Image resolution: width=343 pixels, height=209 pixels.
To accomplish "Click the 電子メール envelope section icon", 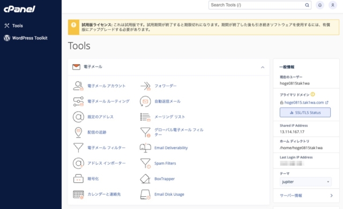I will pyautogui.click(x=76, y=67).
